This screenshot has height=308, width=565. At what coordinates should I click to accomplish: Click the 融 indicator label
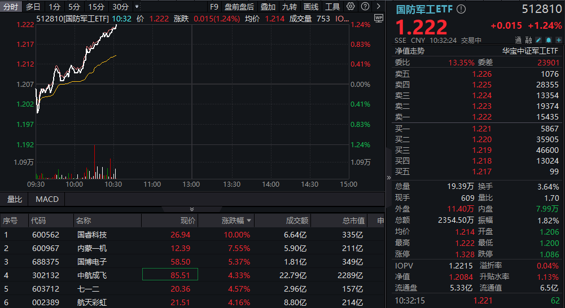pos(528,40)
